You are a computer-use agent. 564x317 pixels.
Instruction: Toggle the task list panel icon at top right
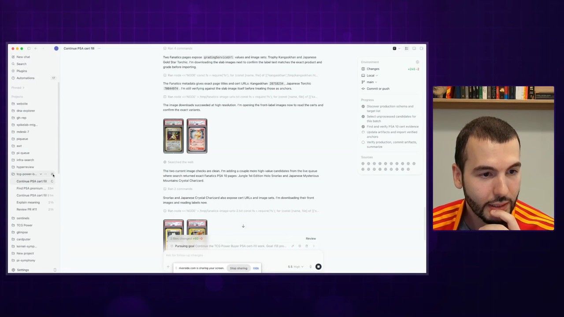407,48
